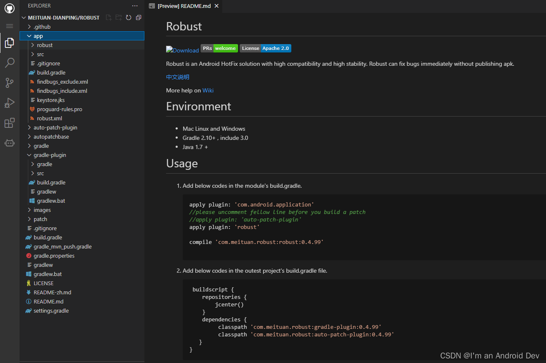Image resolution: width=546 pixels, height=363 pixels.
Task: Click the EXPLORER panel title
Action: [39, 6]
